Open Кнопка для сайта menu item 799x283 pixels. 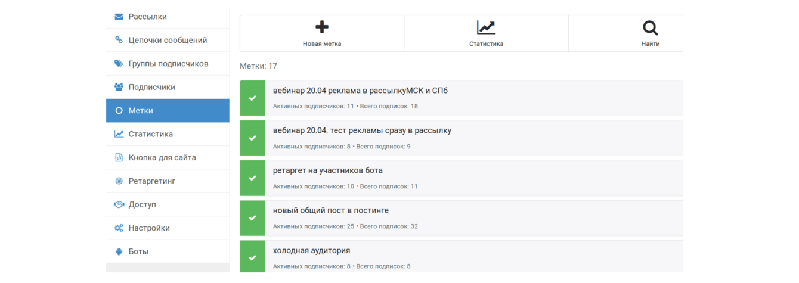pos(162,158)
